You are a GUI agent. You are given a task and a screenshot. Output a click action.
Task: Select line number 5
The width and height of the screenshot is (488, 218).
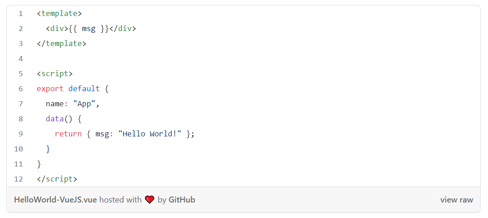21,74
